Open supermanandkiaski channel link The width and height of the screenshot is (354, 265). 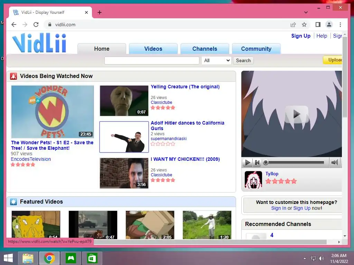[169, 139]
